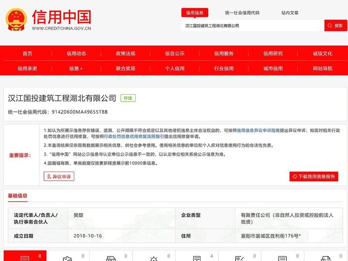Open 信用研究 in the navigation bar
348x261 pixels.
(273, 54)
